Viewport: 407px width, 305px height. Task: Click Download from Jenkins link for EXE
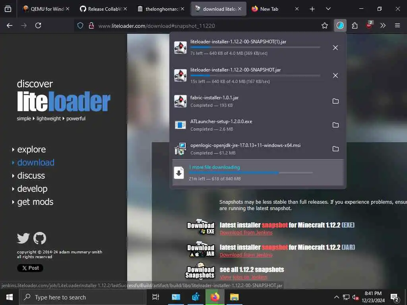(x=246, y=233)
